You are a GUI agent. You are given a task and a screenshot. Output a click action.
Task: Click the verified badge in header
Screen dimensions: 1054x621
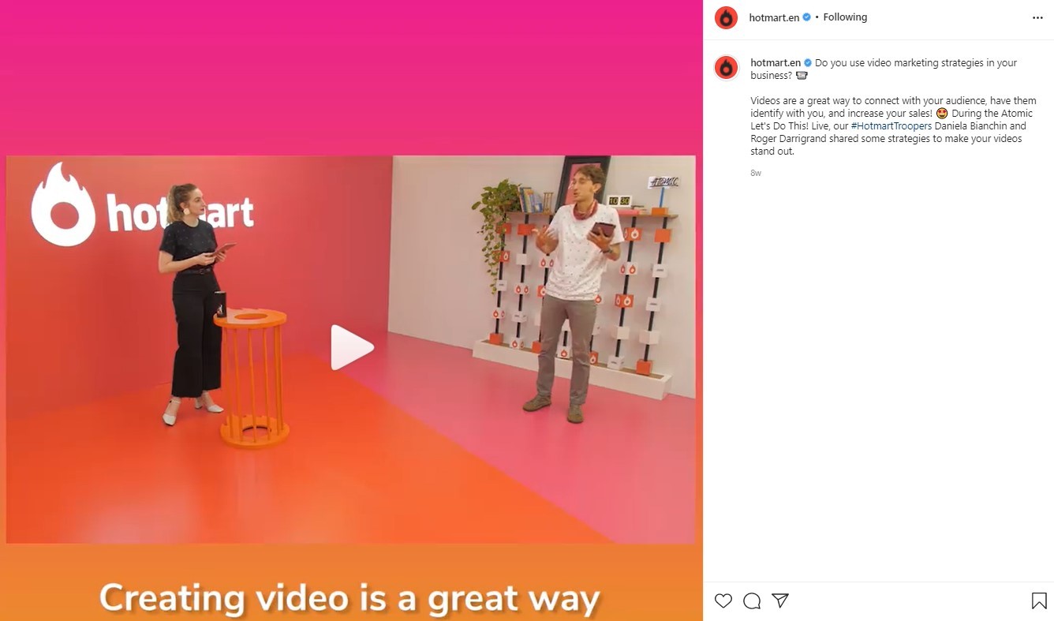806,17
